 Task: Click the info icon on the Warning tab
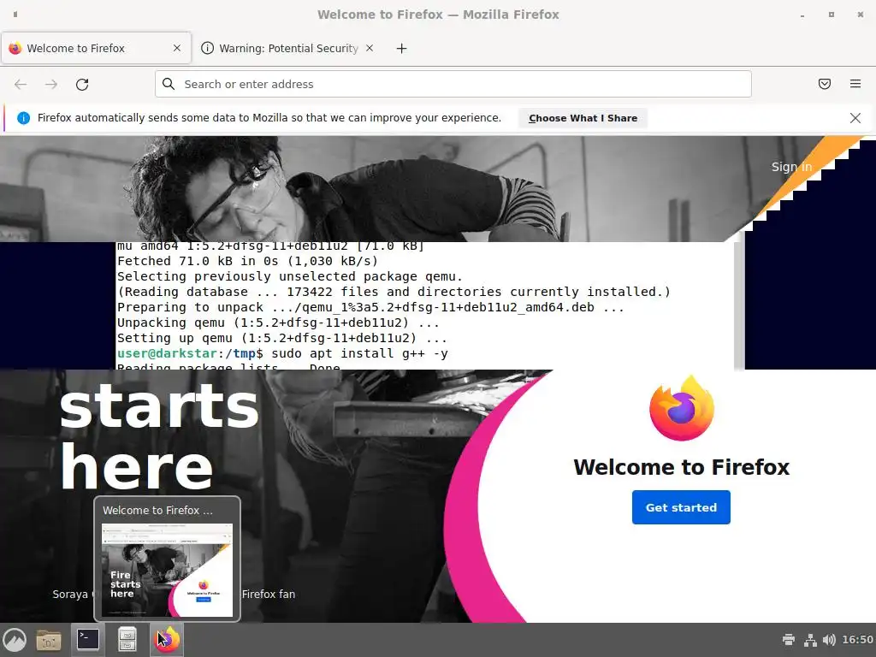(x=207, y=48)
